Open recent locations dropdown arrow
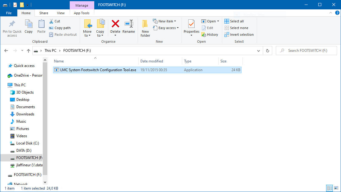This screenshot has width=341, height=192. pyautogui.click(x=22, y=51)
